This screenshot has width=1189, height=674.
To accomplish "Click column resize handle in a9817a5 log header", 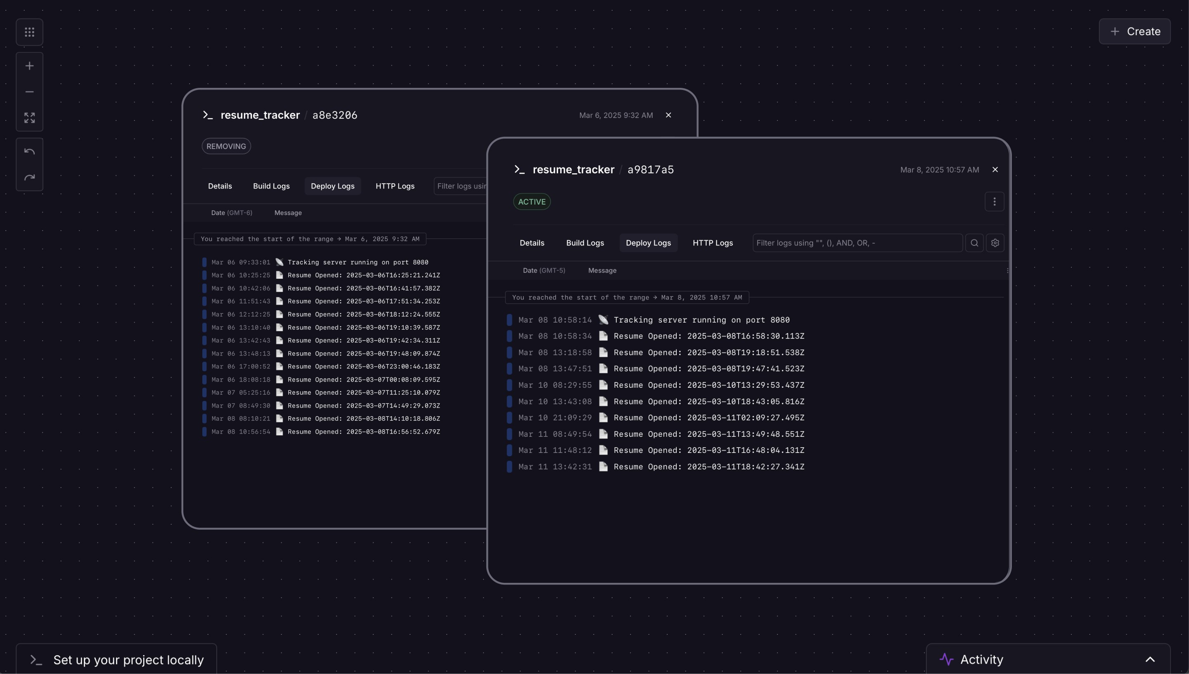I will (x=1007, y=271).
